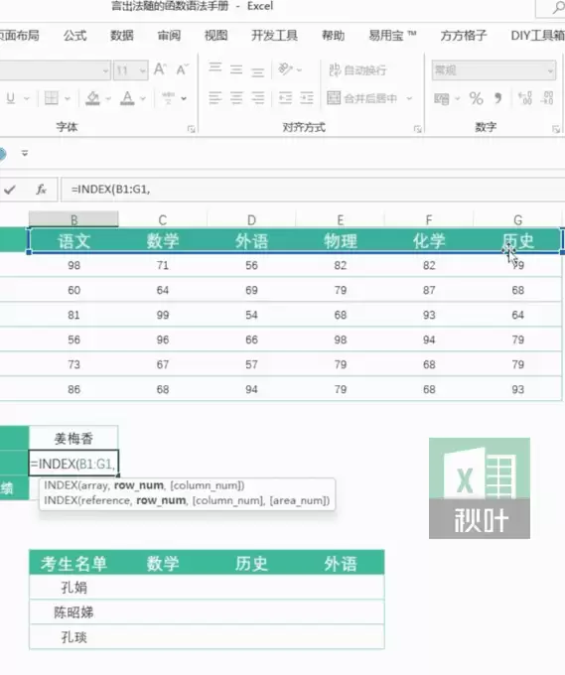This screenshot has width=565, height=675.
Task: Toggle wrap text (自动换行)
Action: (357, 69)
